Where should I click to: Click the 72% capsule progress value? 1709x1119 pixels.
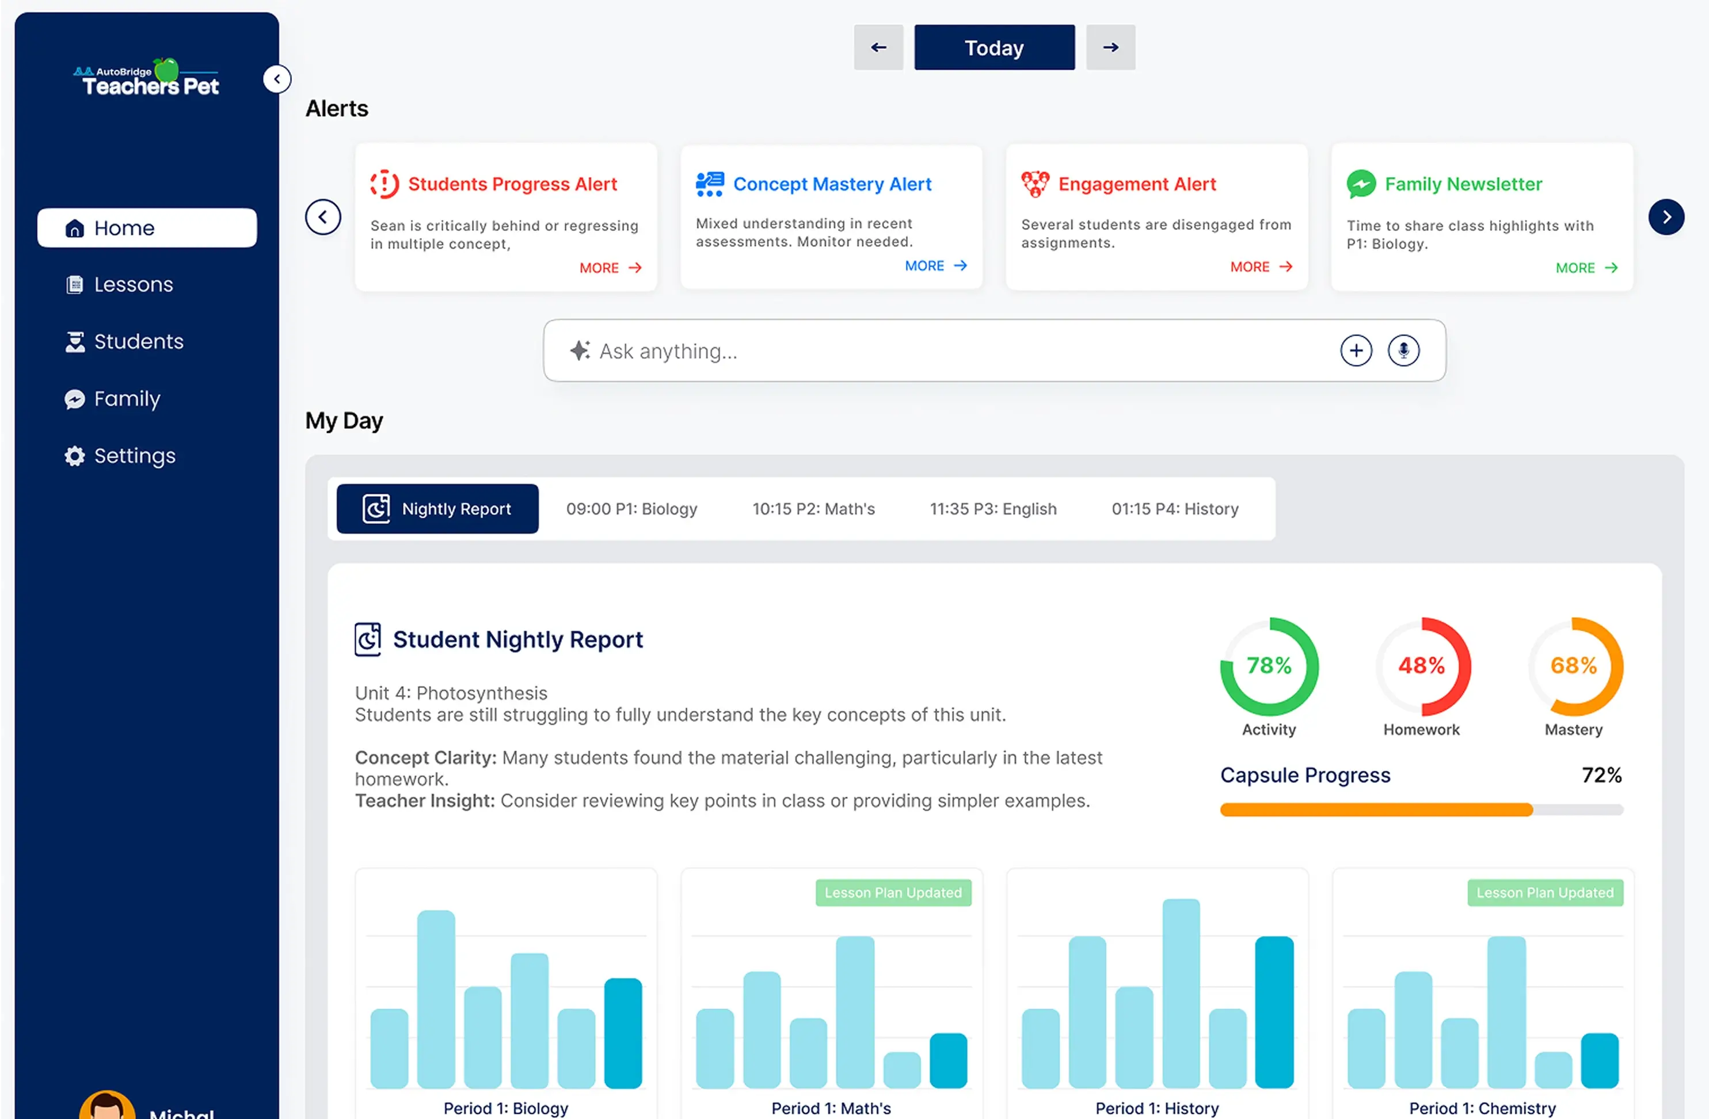coord(1601,776)
